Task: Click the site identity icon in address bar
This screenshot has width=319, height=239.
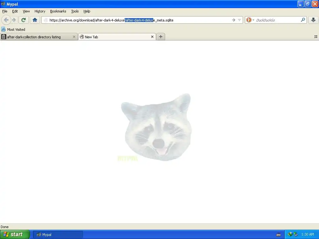Action: (x=46, y=20)
